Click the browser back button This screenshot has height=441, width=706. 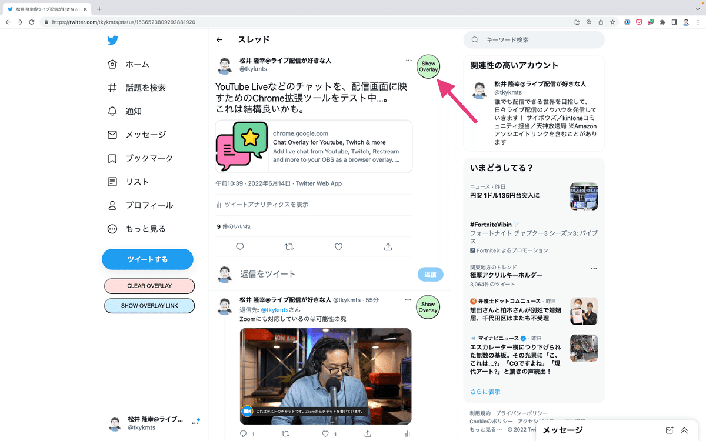coord(8,22)
